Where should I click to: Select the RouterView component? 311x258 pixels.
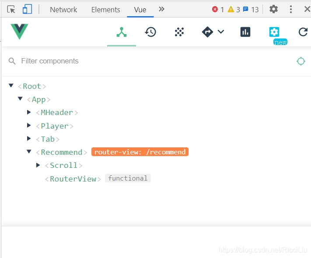click(x=73, y=179)
